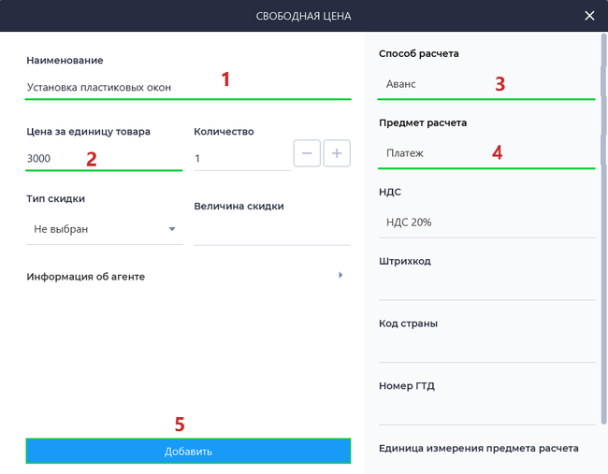Screen dimensions: 608x474
Task: Increase quantity with the plus button
Action: point(337,153)
